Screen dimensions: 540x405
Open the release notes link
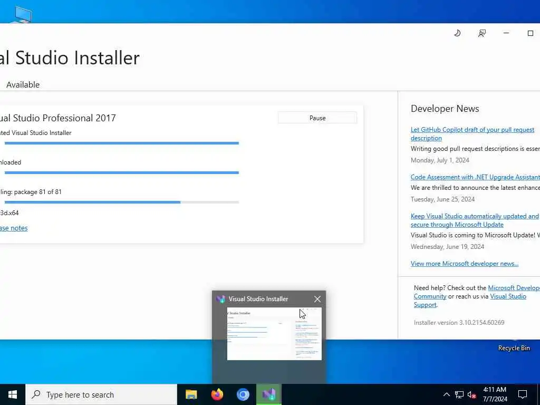(x=14, y=228)
